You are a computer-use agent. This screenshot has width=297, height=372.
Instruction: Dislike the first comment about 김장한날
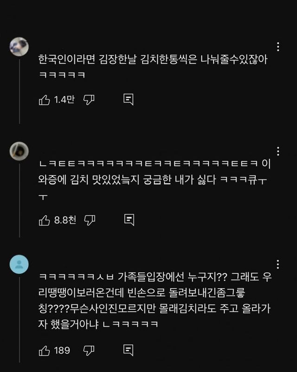[x=89, y=99]
